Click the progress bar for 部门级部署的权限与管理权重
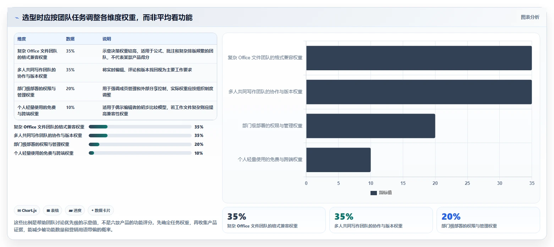Image resolution: width=554 pixels, height=247 pixels. [x=140, y=144]
